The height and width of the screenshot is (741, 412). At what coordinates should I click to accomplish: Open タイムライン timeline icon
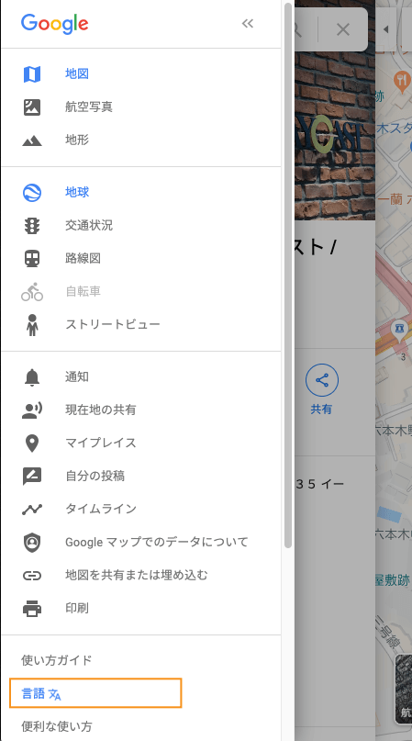[32, 509]
